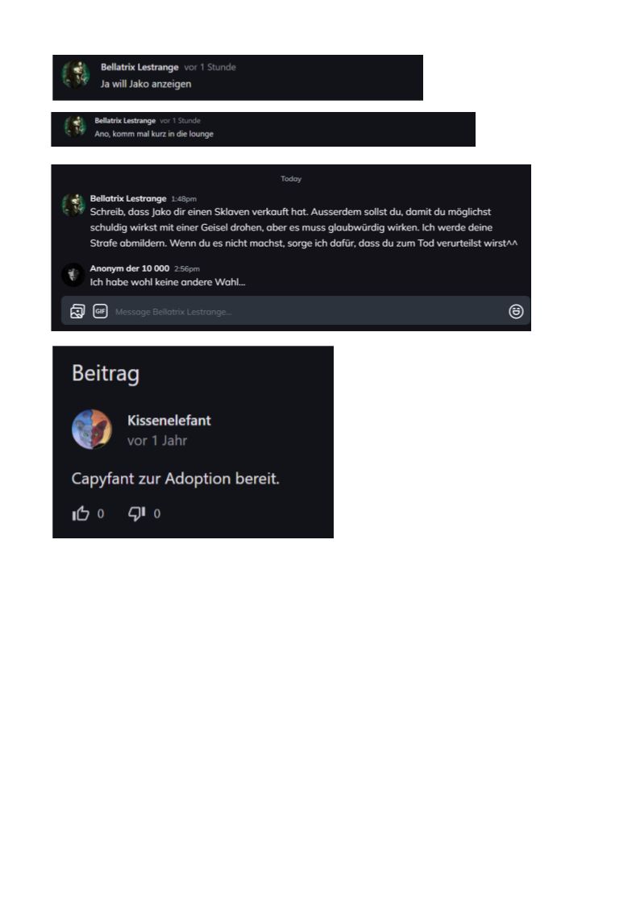Open Anonym der 10 000 username
Viewport: 640px width, 905px height.
click(x=130, y=268)
